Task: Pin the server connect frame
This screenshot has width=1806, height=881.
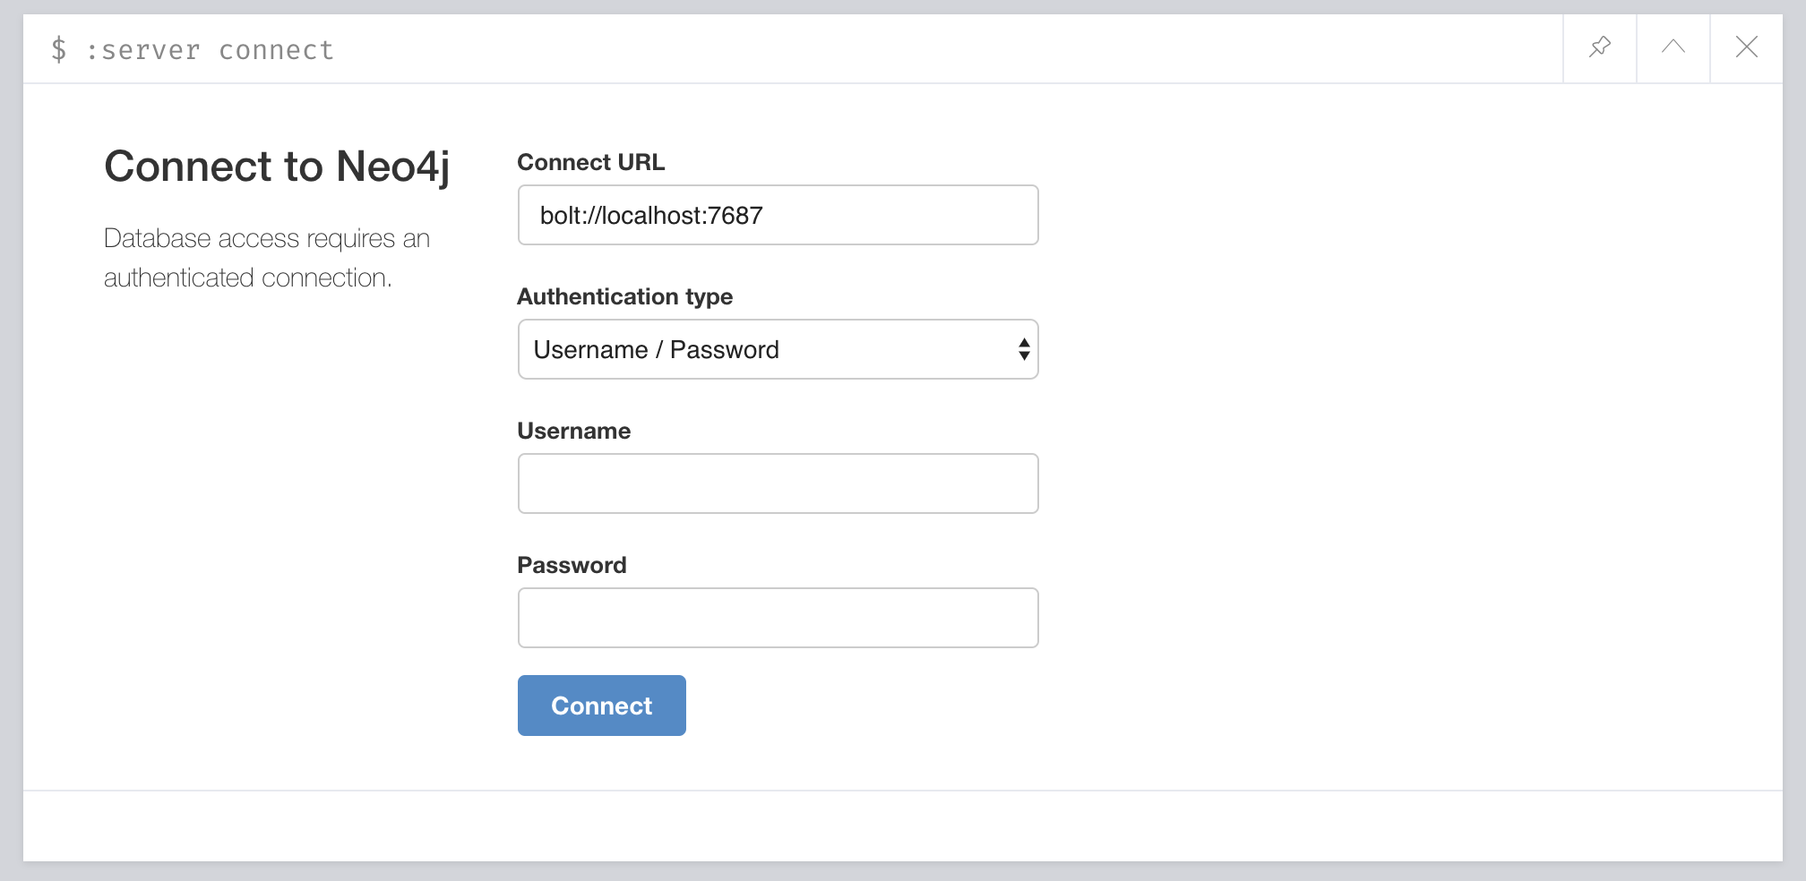Action: click(x=1600, y=47)
